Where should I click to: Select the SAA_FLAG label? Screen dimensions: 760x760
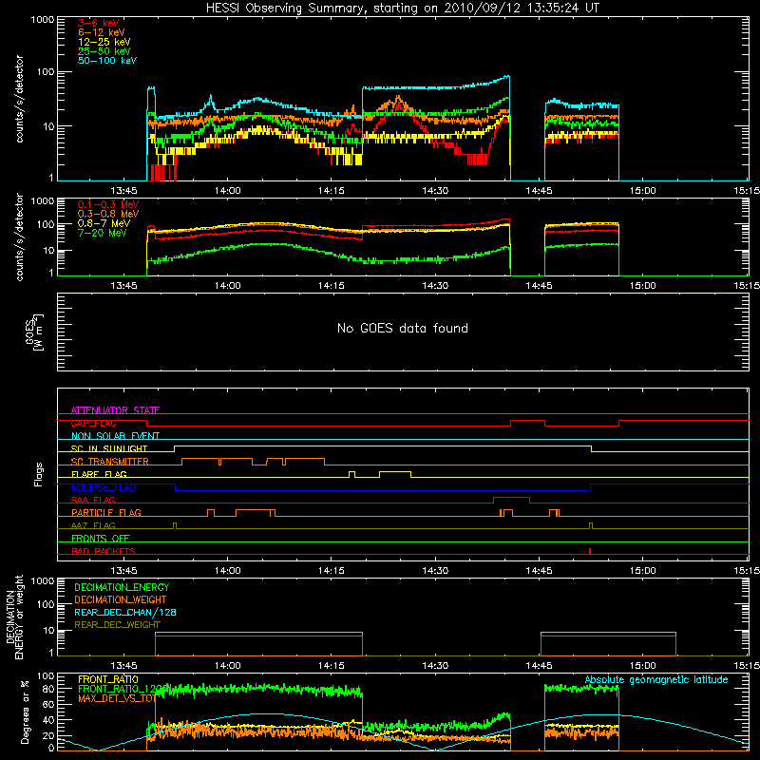[93, 500]
